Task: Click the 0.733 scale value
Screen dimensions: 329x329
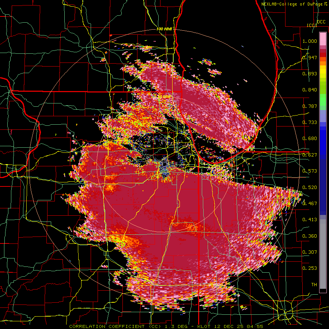Action: click(310, 122)
